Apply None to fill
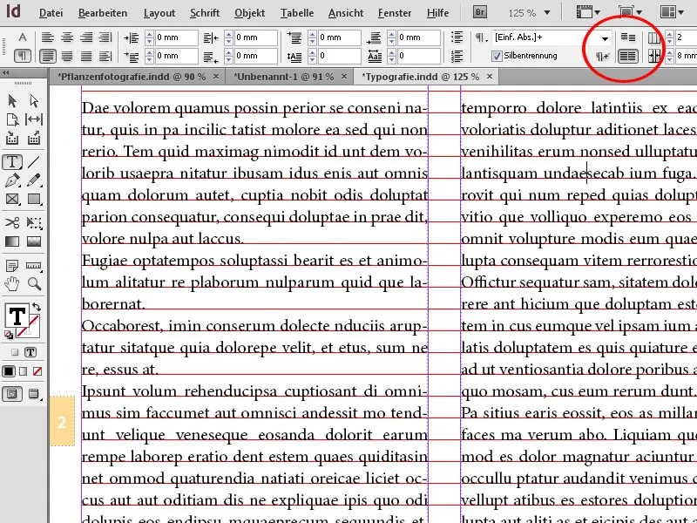This screenshot has width=697, height=523. (37, 371)
